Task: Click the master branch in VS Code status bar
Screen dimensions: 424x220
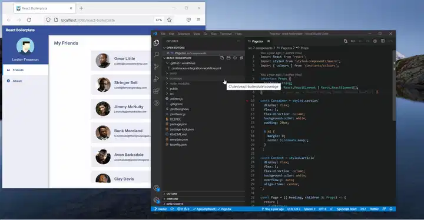Action: 161,209
